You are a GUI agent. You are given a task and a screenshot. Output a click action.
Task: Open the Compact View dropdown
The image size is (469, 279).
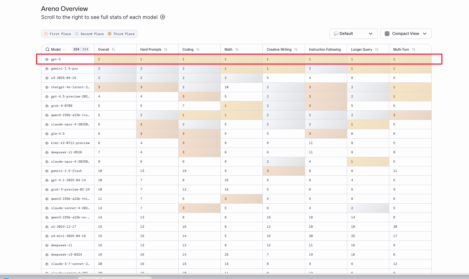[x=406, y=34]
